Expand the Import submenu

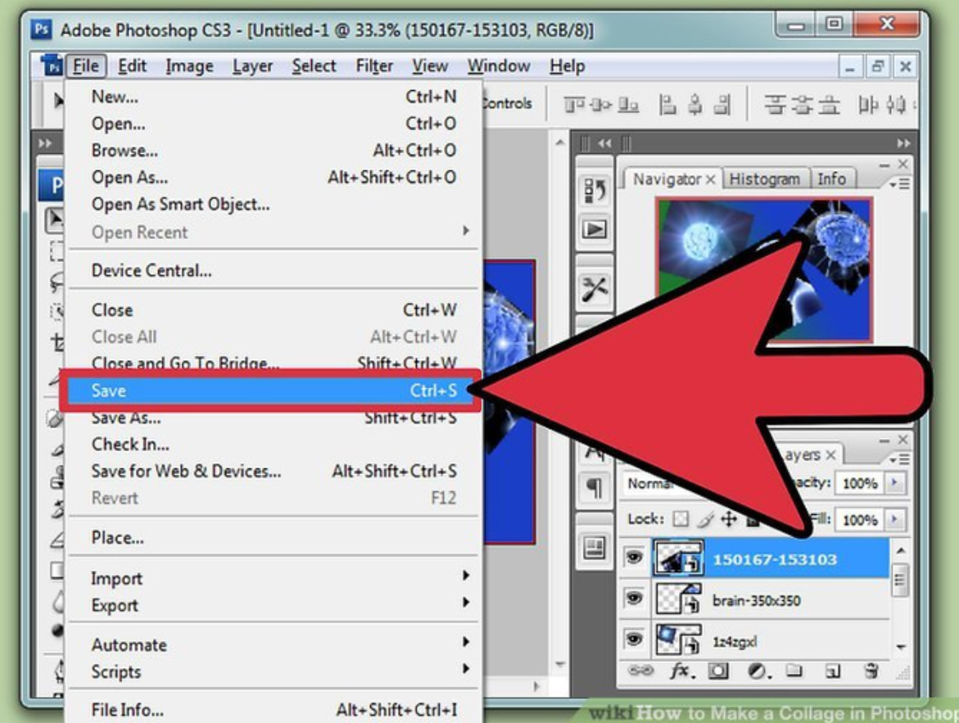click(x=274, y=578)
